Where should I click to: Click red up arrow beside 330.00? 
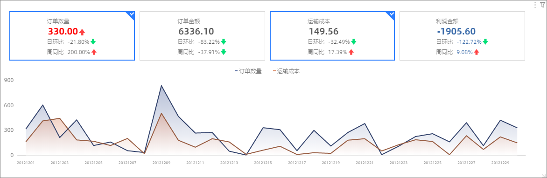click(82, 32)
